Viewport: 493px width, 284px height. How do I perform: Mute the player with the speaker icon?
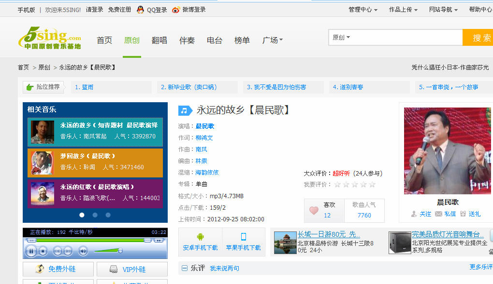click(83, 251)
